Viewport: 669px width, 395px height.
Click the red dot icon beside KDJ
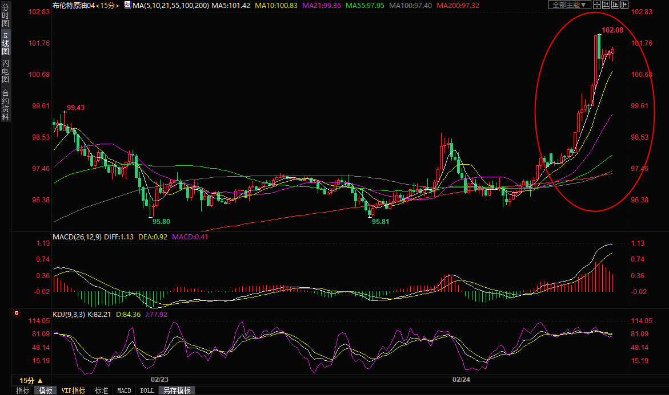click(x=17, y=313)
